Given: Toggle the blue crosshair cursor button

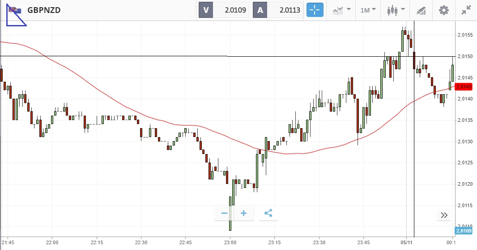Looking at the screenshot, I should [x=315, y=10].
